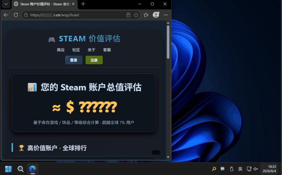Open the favorites list icon
This screenshot has height=175, width=282.
146,15
